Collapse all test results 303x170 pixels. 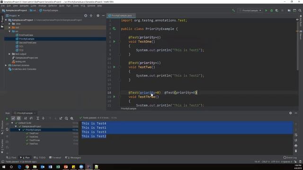(x=43, y=118)
